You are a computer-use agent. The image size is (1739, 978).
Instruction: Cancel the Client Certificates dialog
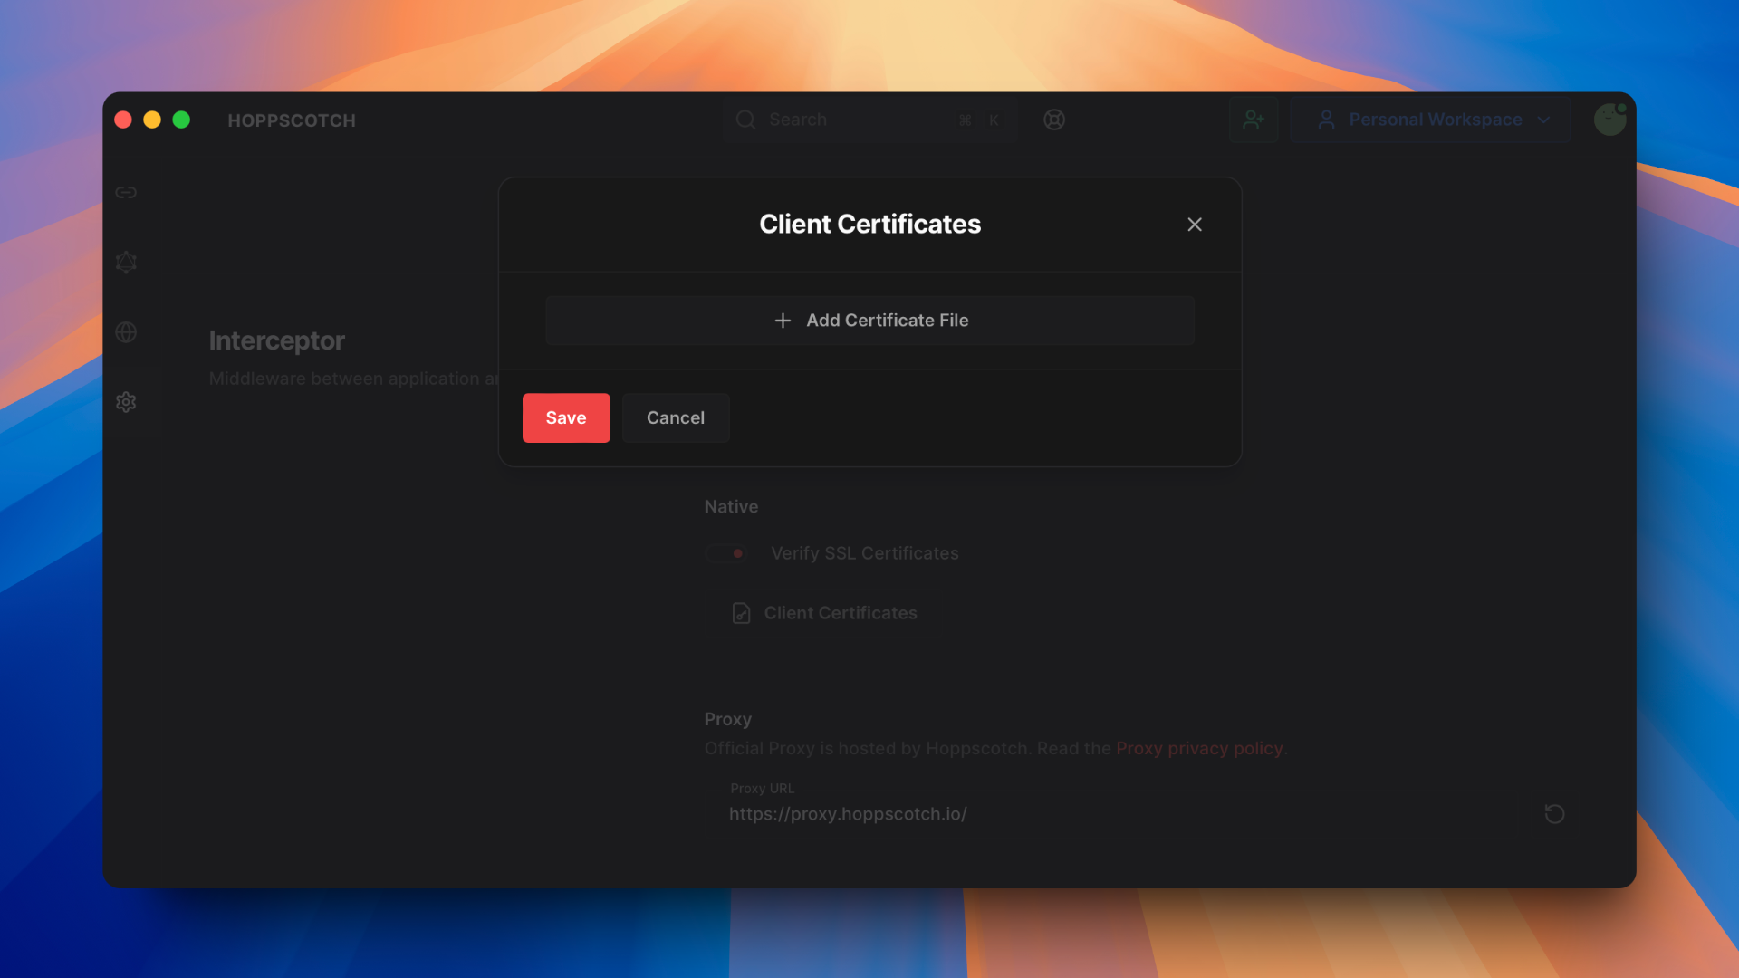tap(675, 417)
